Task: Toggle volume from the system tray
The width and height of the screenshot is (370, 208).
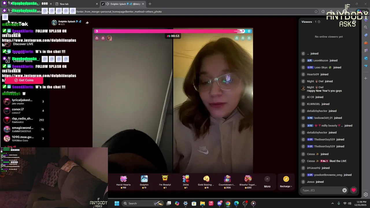Action: (349, 203)
